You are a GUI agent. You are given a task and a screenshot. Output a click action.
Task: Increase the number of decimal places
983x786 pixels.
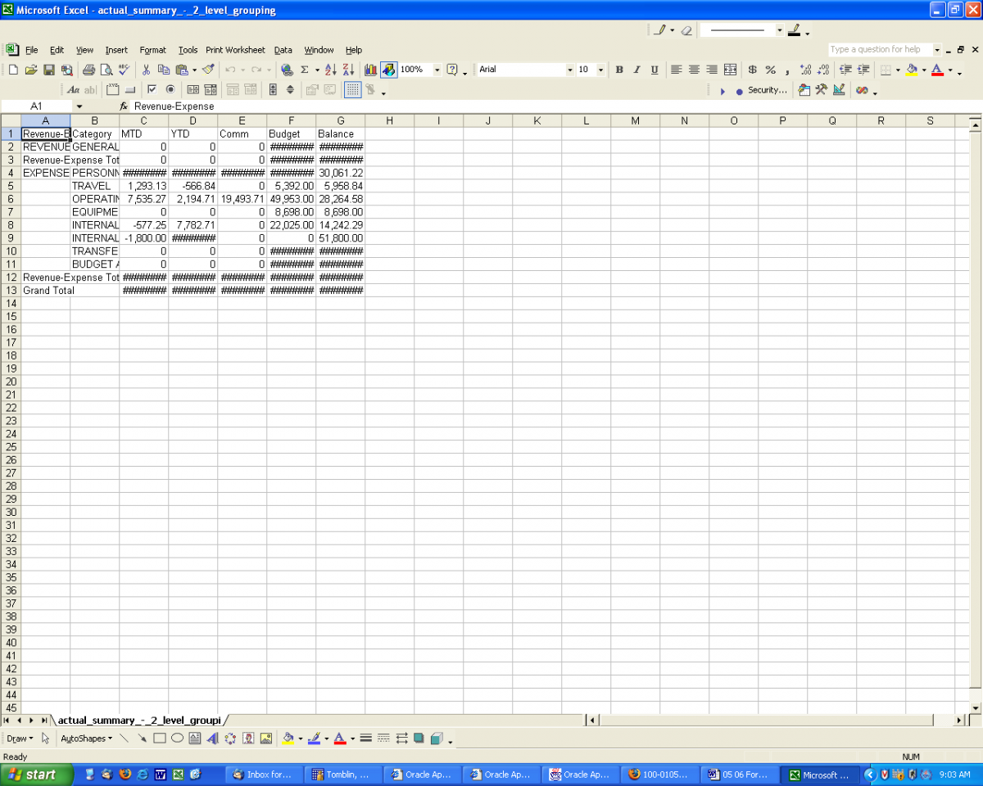805,70
